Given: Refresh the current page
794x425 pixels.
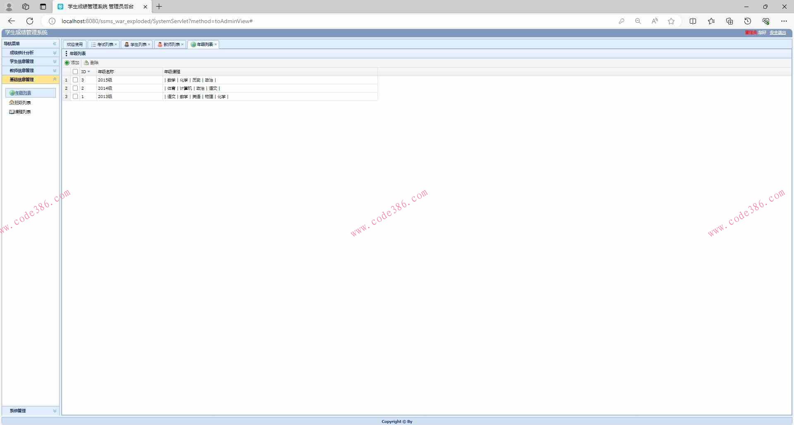Looking at the screenshot, I should pos(30,21).
